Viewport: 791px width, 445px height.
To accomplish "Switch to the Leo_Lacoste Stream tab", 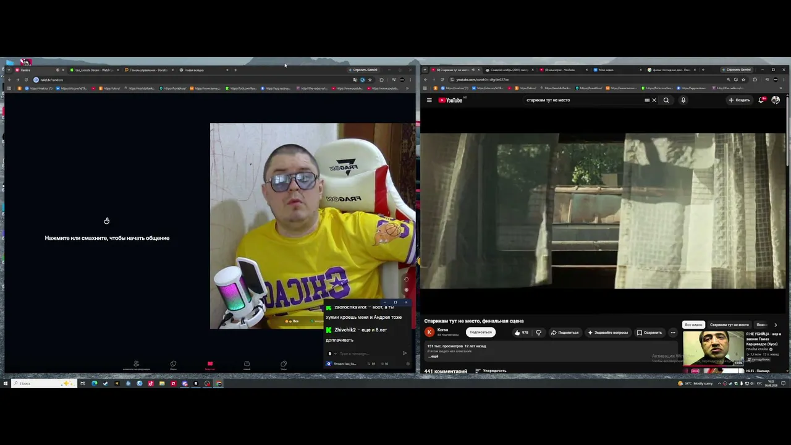I will 93,70.
